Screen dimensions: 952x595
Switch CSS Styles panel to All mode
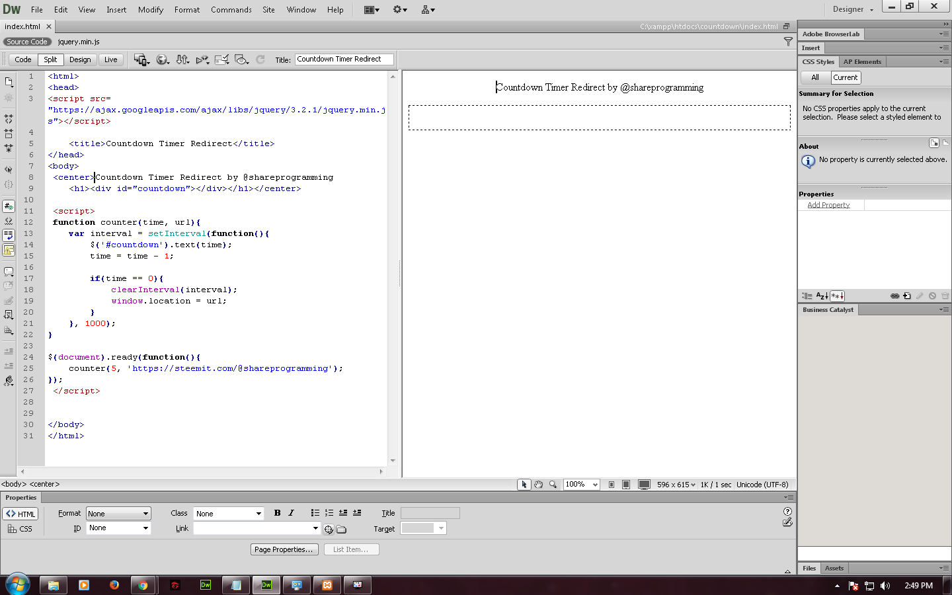click(x=814, y=77)
